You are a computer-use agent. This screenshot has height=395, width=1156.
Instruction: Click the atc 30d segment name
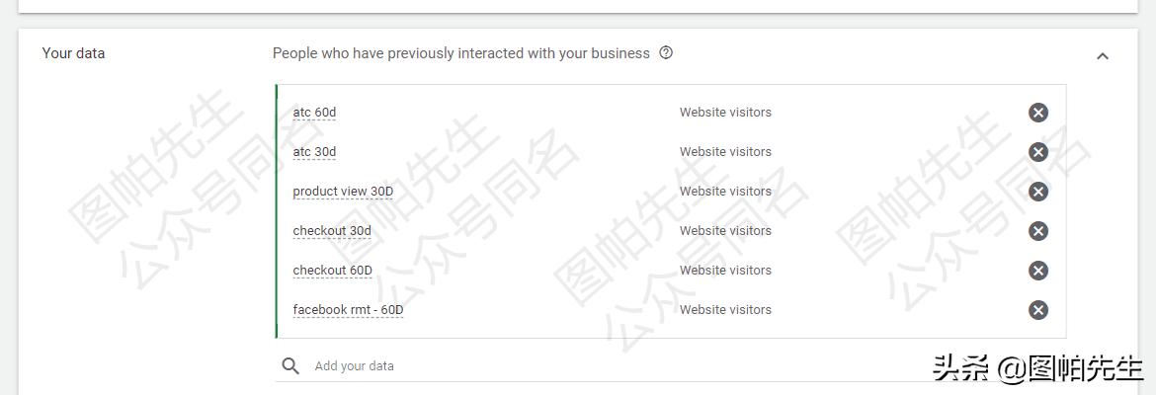(x=314, y=152)
